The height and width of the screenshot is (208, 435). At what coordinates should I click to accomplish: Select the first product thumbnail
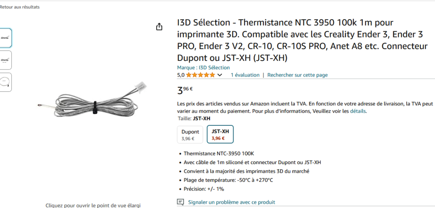pyautogui.click(x=6, y=38)
